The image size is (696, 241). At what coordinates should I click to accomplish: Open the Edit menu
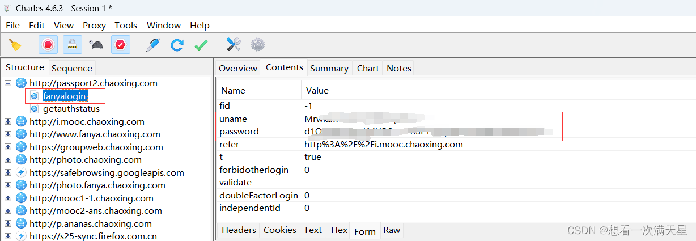(37, 25)
